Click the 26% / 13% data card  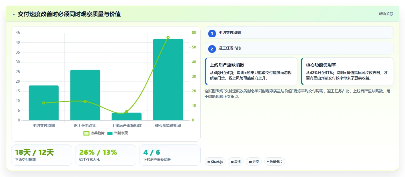(106, 155)
